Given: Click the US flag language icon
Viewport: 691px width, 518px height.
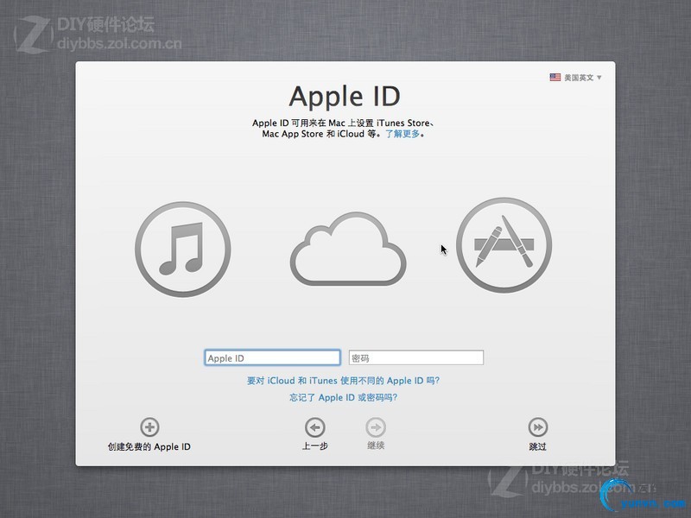Looking at the screenshot, I should point(555,77).
